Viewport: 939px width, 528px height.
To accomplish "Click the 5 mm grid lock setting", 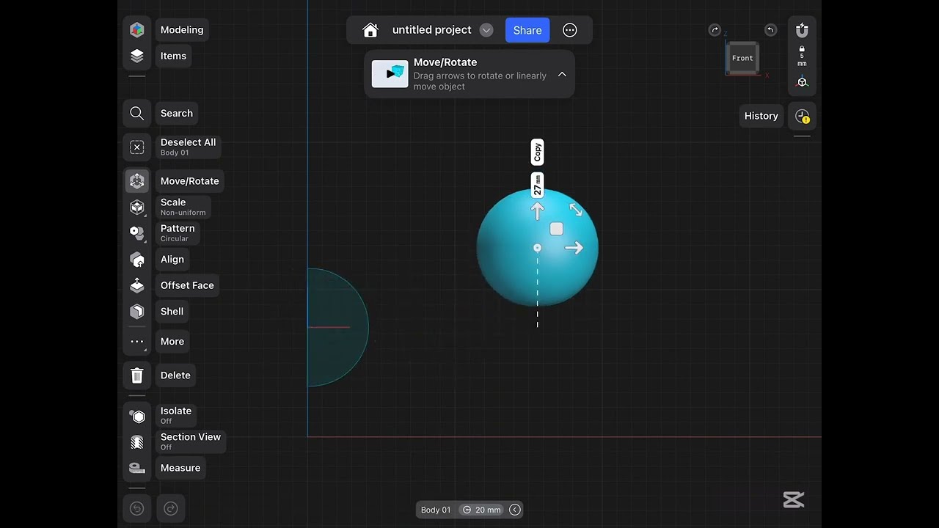I will [802, 56].
